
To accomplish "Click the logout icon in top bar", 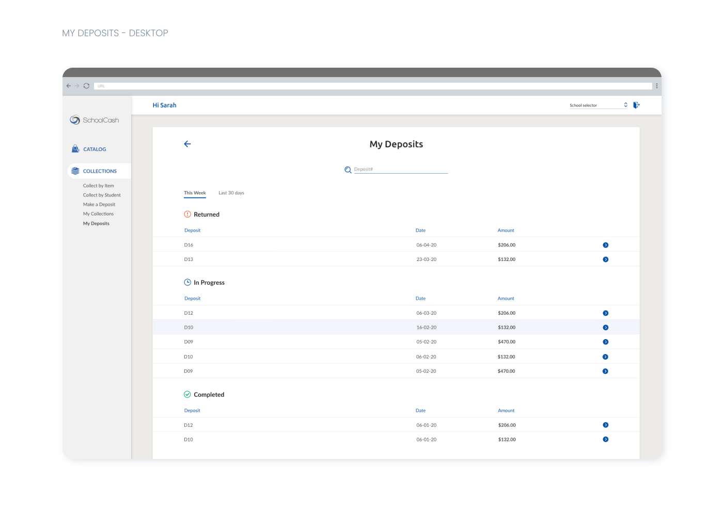I will point(636,105).
